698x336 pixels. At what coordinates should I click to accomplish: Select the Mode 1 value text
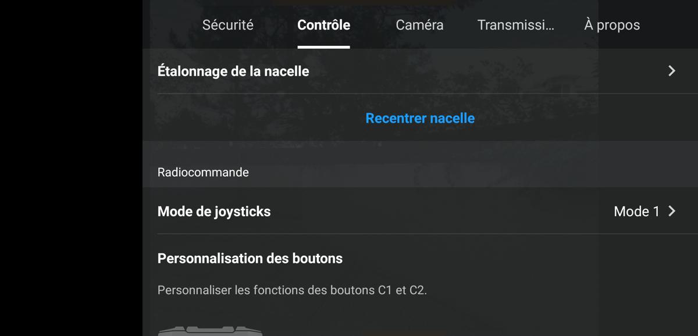pos(636,211)
